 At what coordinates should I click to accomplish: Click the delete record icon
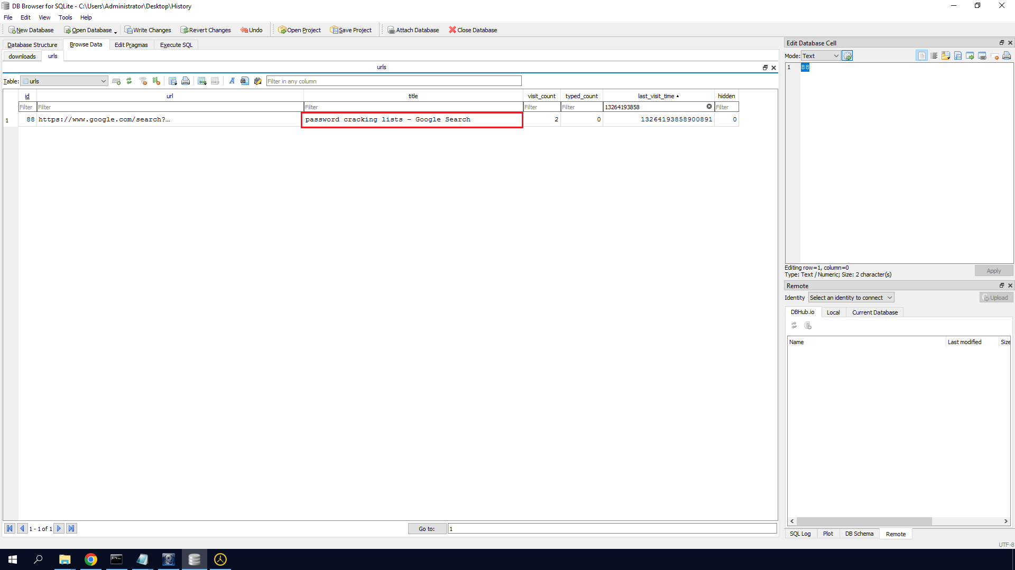(215, 81)
